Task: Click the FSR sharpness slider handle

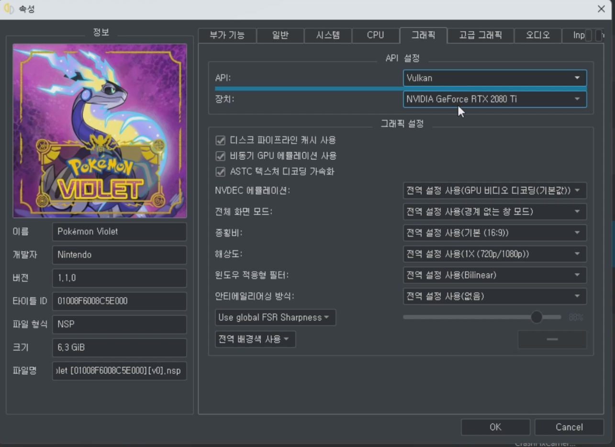Action: tap(537, 317)
